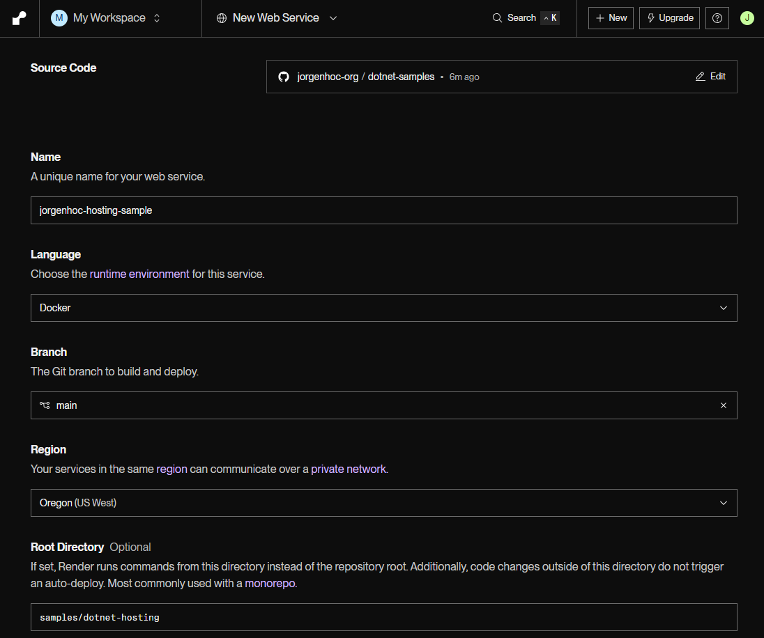Click the Upgrade button
The image size is (764, 638).
point(669,18)
